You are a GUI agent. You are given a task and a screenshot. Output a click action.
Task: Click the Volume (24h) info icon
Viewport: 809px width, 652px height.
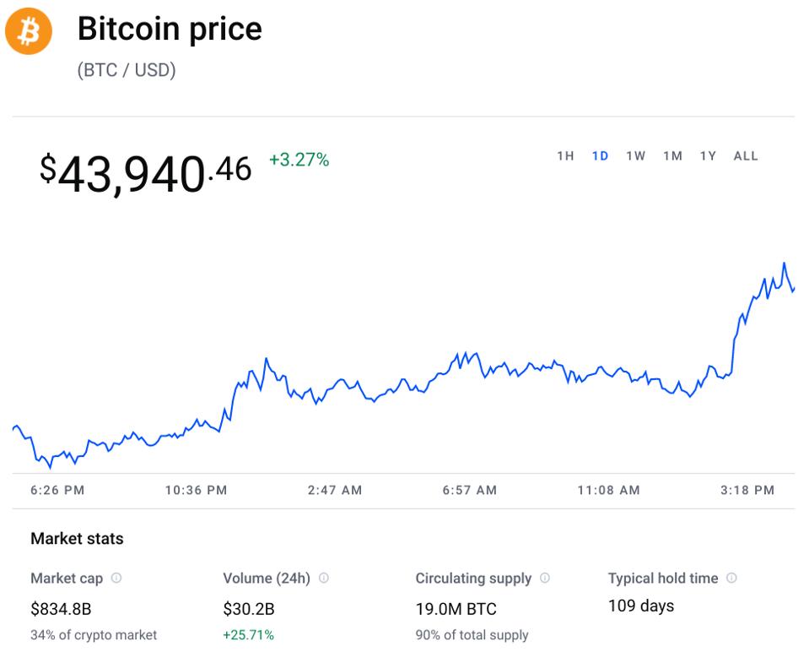pos(324,579)
